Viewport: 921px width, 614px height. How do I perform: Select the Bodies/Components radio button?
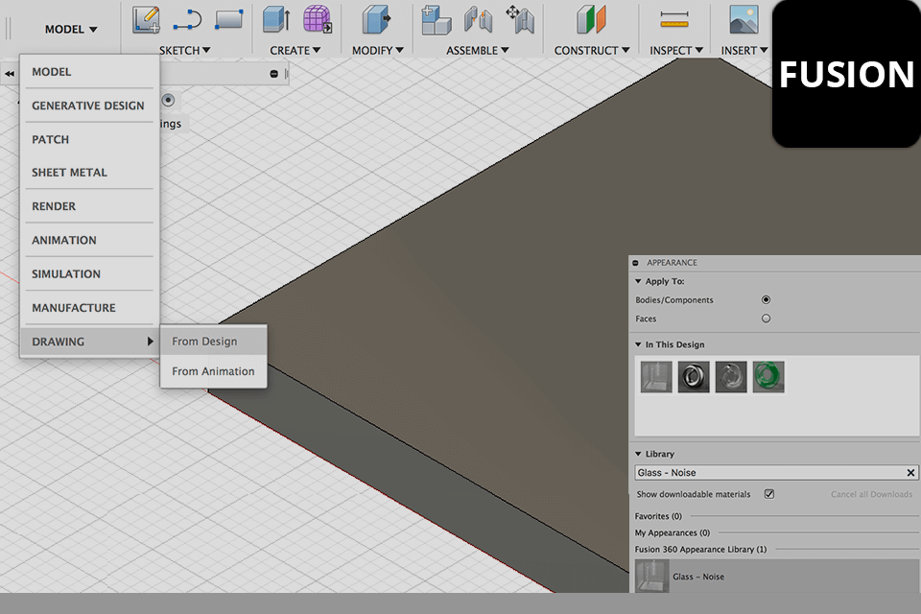pyautogui.click(x=766, y=300)
